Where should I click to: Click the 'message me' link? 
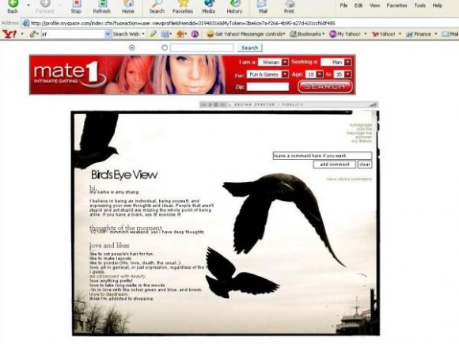click(359, 133)
